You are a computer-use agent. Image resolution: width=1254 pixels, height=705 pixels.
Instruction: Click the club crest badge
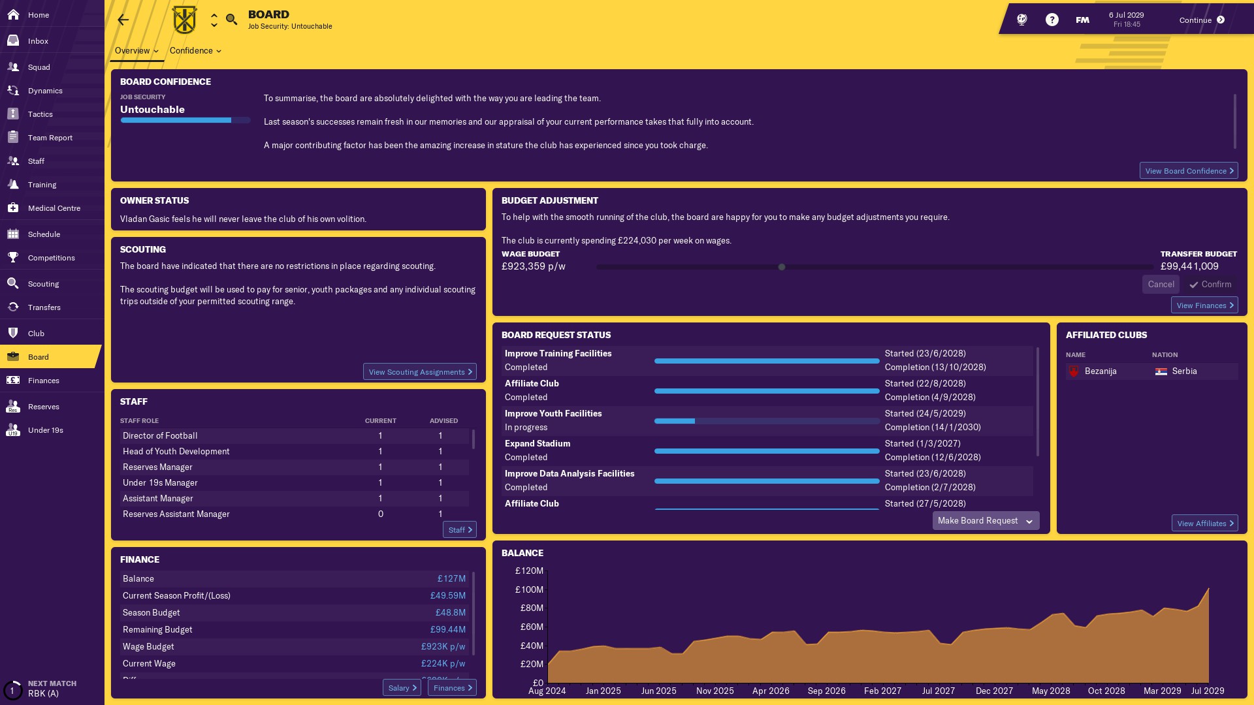pyautogui.click(x=184, y=20)
